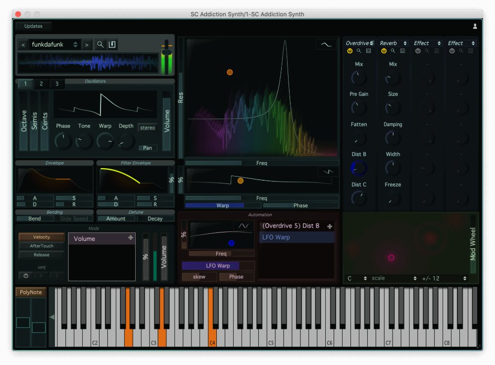Toggle the Overdrive effect power button

[x=350, y=51]
